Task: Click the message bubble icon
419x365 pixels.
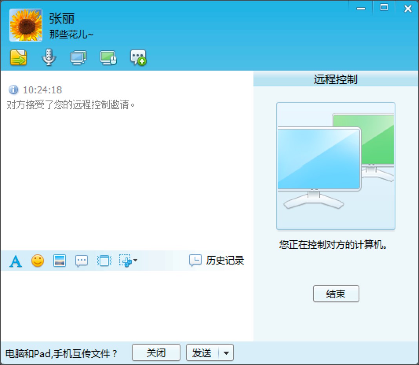Action: coord(81,260)
